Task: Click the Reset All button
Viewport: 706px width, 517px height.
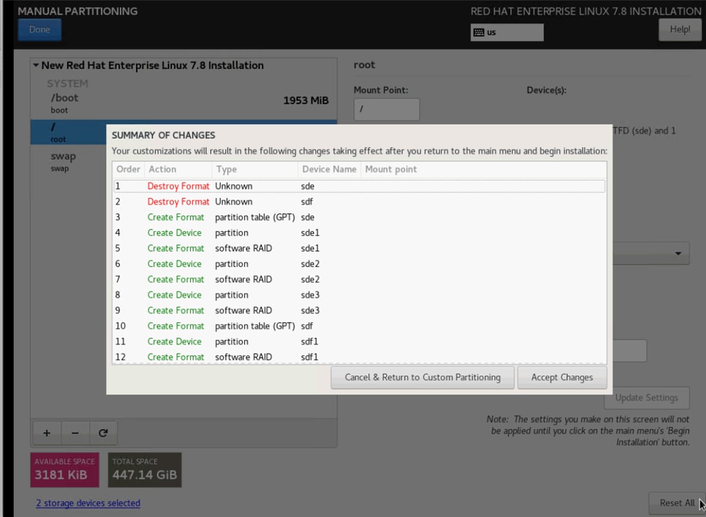Action: (x=676, y=503)
